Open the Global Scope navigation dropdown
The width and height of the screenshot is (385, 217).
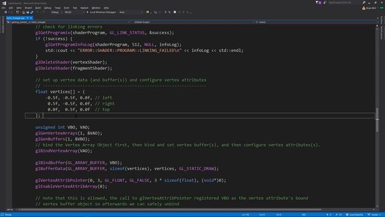[x=194, y=22]
